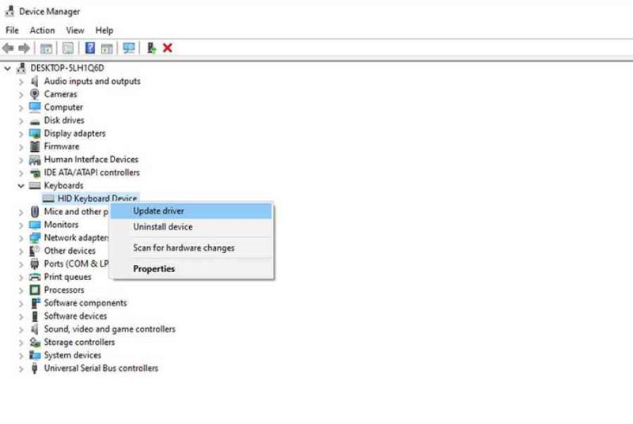Expand Universal Serial Bus controllers chevron
Screen dimensions: 633x424
pyautogui.click(x=21, y=369)
